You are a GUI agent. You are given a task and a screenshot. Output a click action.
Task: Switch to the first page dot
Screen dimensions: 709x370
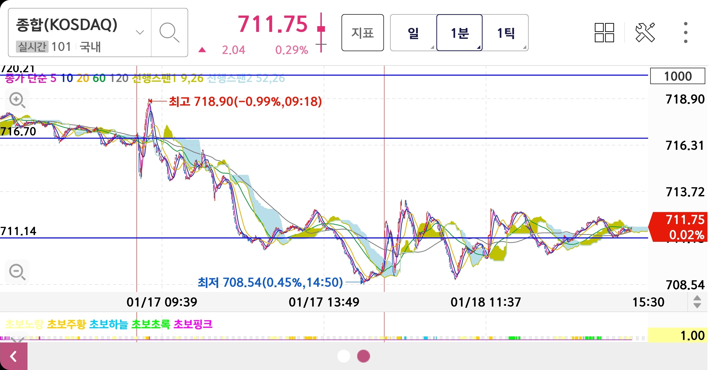click(344, 356)
